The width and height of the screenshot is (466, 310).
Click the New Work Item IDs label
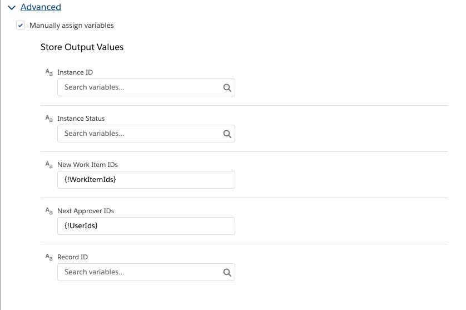click(x=87, y=165)
